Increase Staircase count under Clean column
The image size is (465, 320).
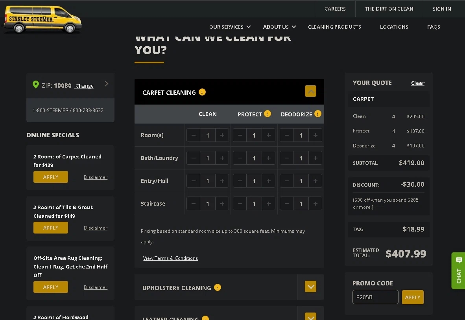(x=222, y=203)
